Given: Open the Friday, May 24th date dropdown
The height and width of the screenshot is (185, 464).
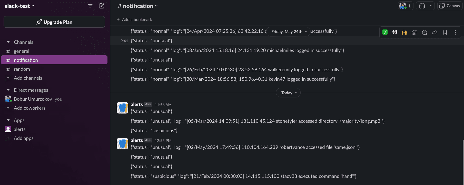Looking at the screenshot, I should click(289, 32).
